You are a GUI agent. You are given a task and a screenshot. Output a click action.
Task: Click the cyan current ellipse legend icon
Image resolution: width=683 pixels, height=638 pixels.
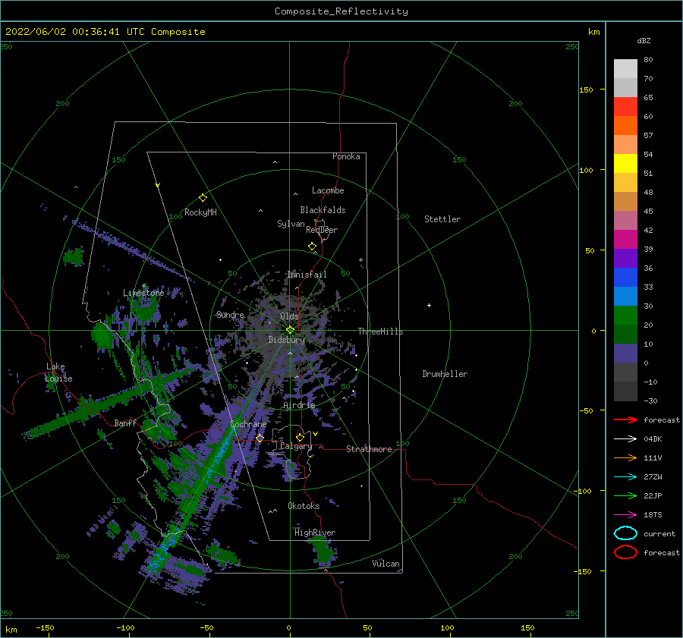(x=625, y=533)
